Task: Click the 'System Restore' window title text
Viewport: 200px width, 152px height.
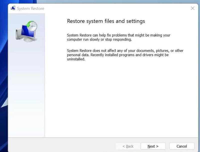Action: point(30,8)
